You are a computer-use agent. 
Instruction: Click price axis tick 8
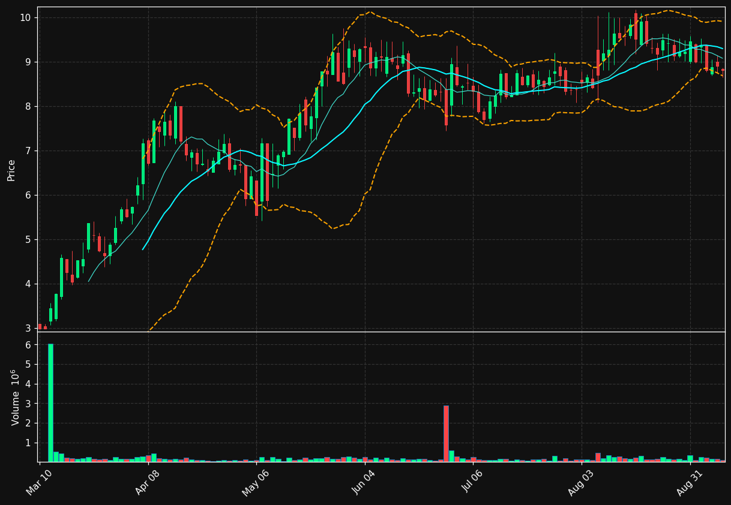click(x=28, y=107)
